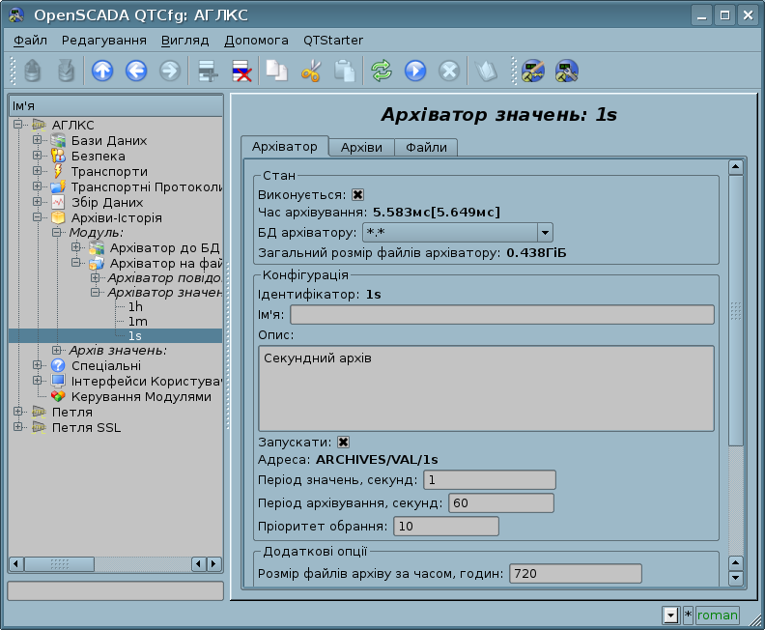This screenshot has width=765, height=630.
Task: Click the delete item icon with red cross
Action: pos(241,72)
